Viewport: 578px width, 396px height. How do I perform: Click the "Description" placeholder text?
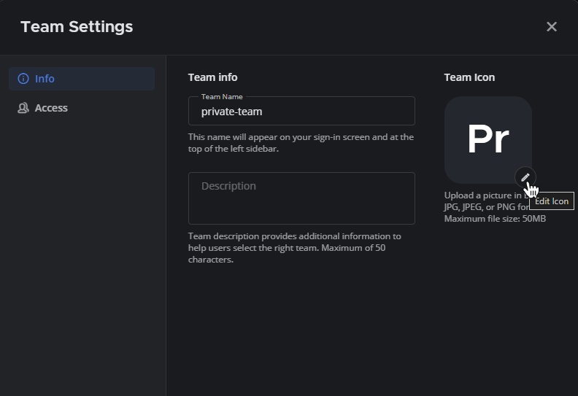(x=228, y=186)
